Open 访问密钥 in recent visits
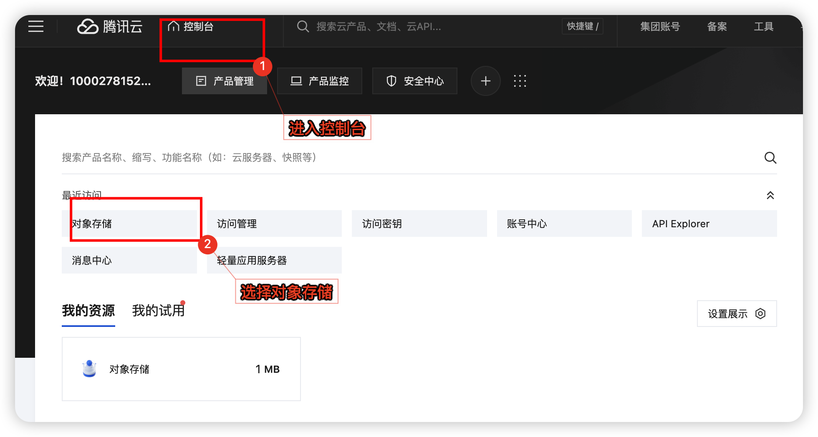This screenshot has height=437, width=818. pyautogui.click(x=419, y=224)
